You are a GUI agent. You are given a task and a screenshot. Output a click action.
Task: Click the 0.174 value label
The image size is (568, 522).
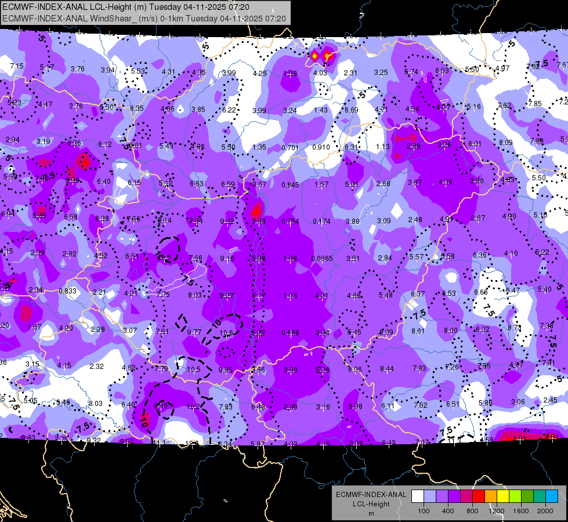[x=321, y=222]
